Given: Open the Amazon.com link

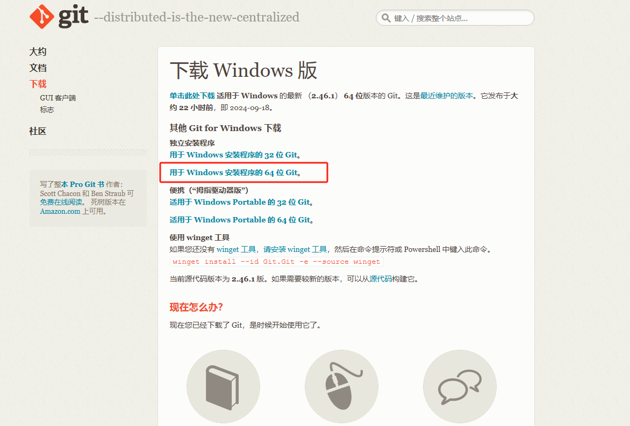Looking at the screenshot, I should (60, 211).
